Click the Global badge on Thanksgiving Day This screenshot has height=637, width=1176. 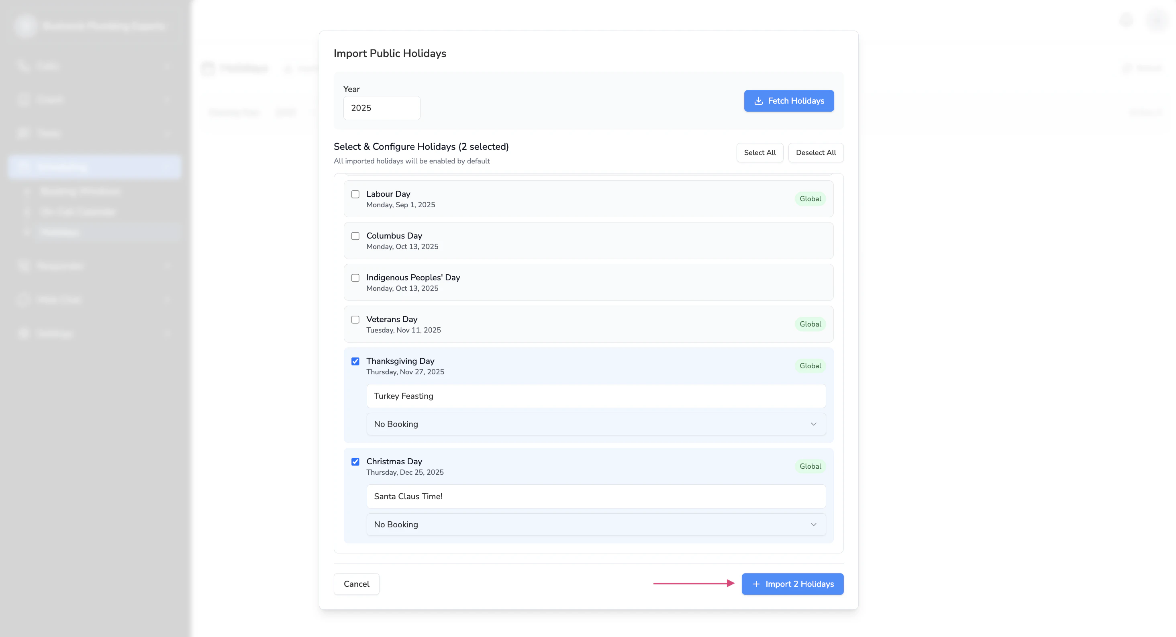coord(810,366)
